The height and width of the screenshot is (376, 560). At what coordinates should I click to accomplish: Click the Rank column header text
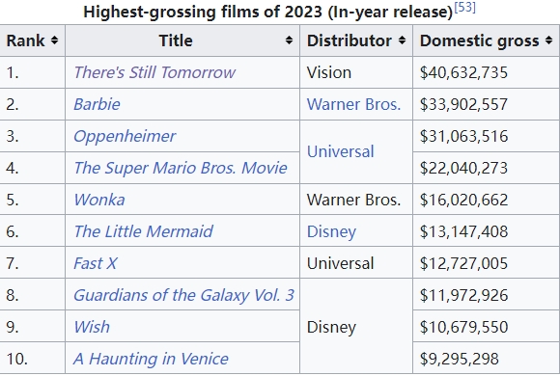pyautogui.click(x=25, y=40)
